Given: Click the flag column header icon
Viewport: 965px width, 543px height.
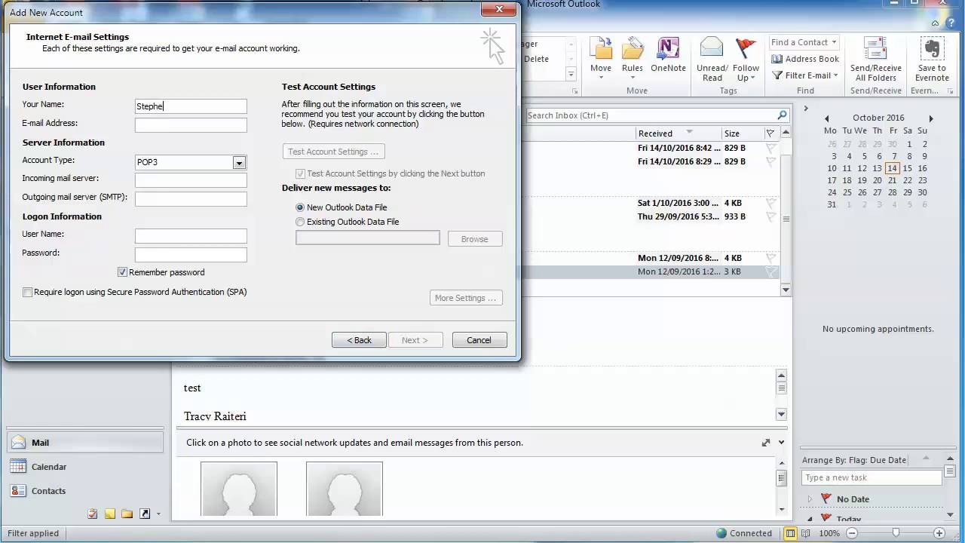Looking at the screenshot, I should (x=770, y=133).
